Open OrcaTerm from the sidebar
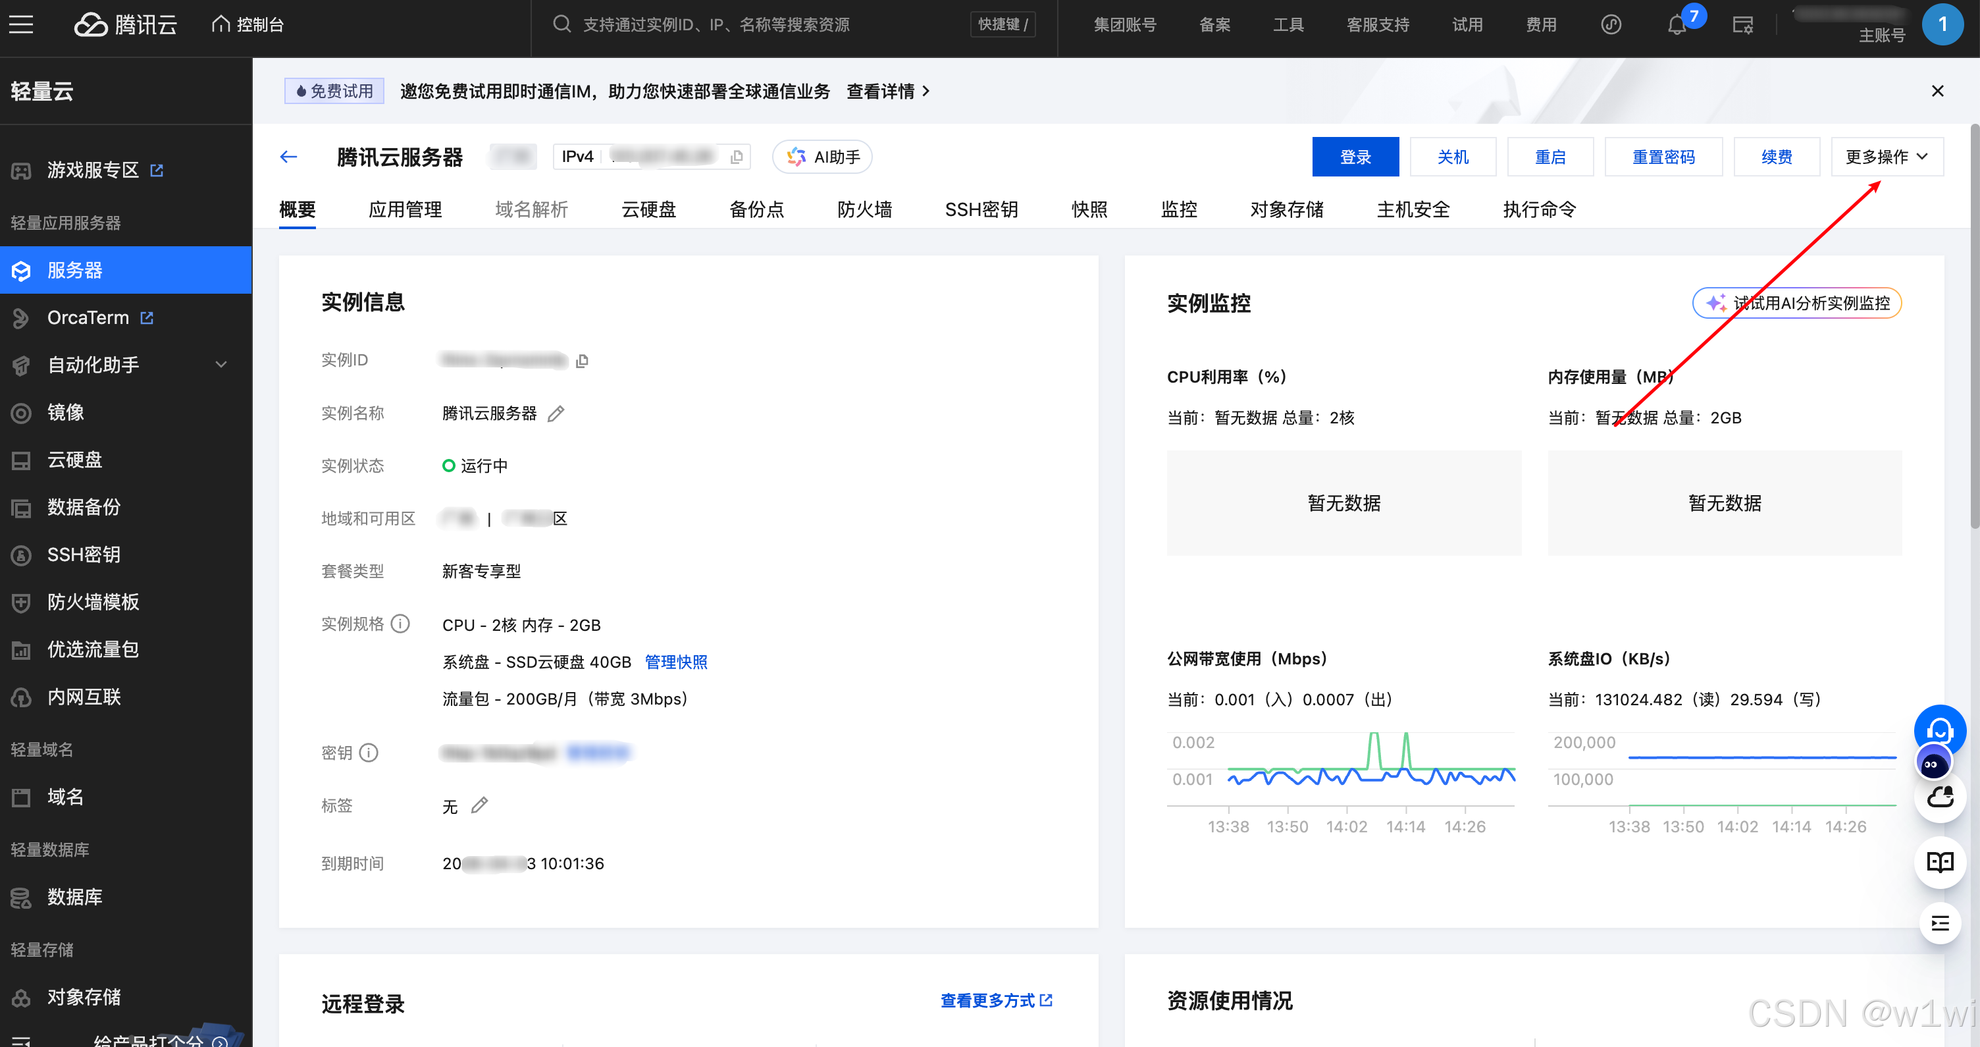The image size is (1980, 1047). 87,317
